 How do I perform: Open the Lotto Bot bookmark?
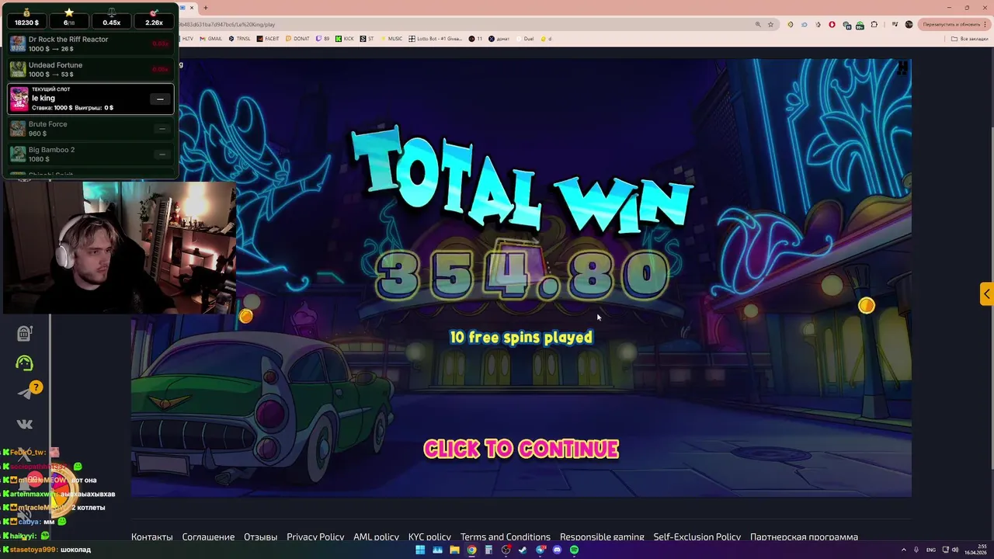tap(436, 38)
